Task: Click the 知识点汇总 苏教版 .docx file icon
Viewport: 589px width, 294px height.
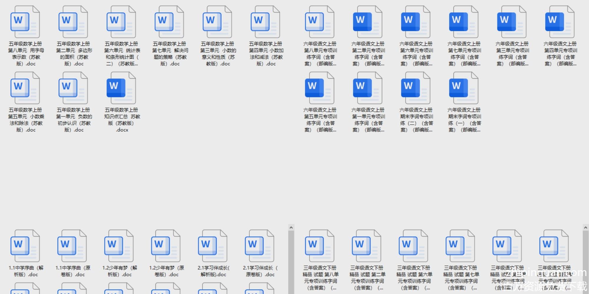Action: (x=121, y=88)
